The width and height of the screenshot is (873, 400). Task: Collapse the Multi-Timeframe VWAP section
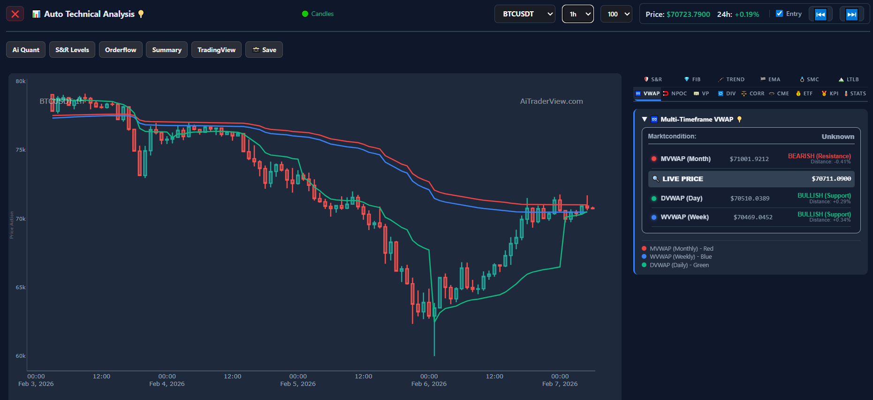[x=645, y=119]
